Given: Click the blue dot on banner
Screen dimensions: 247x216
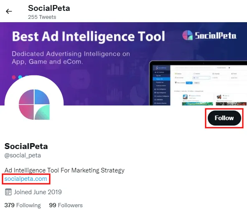Looking at the screenshot, I should (x=20, y=77).
